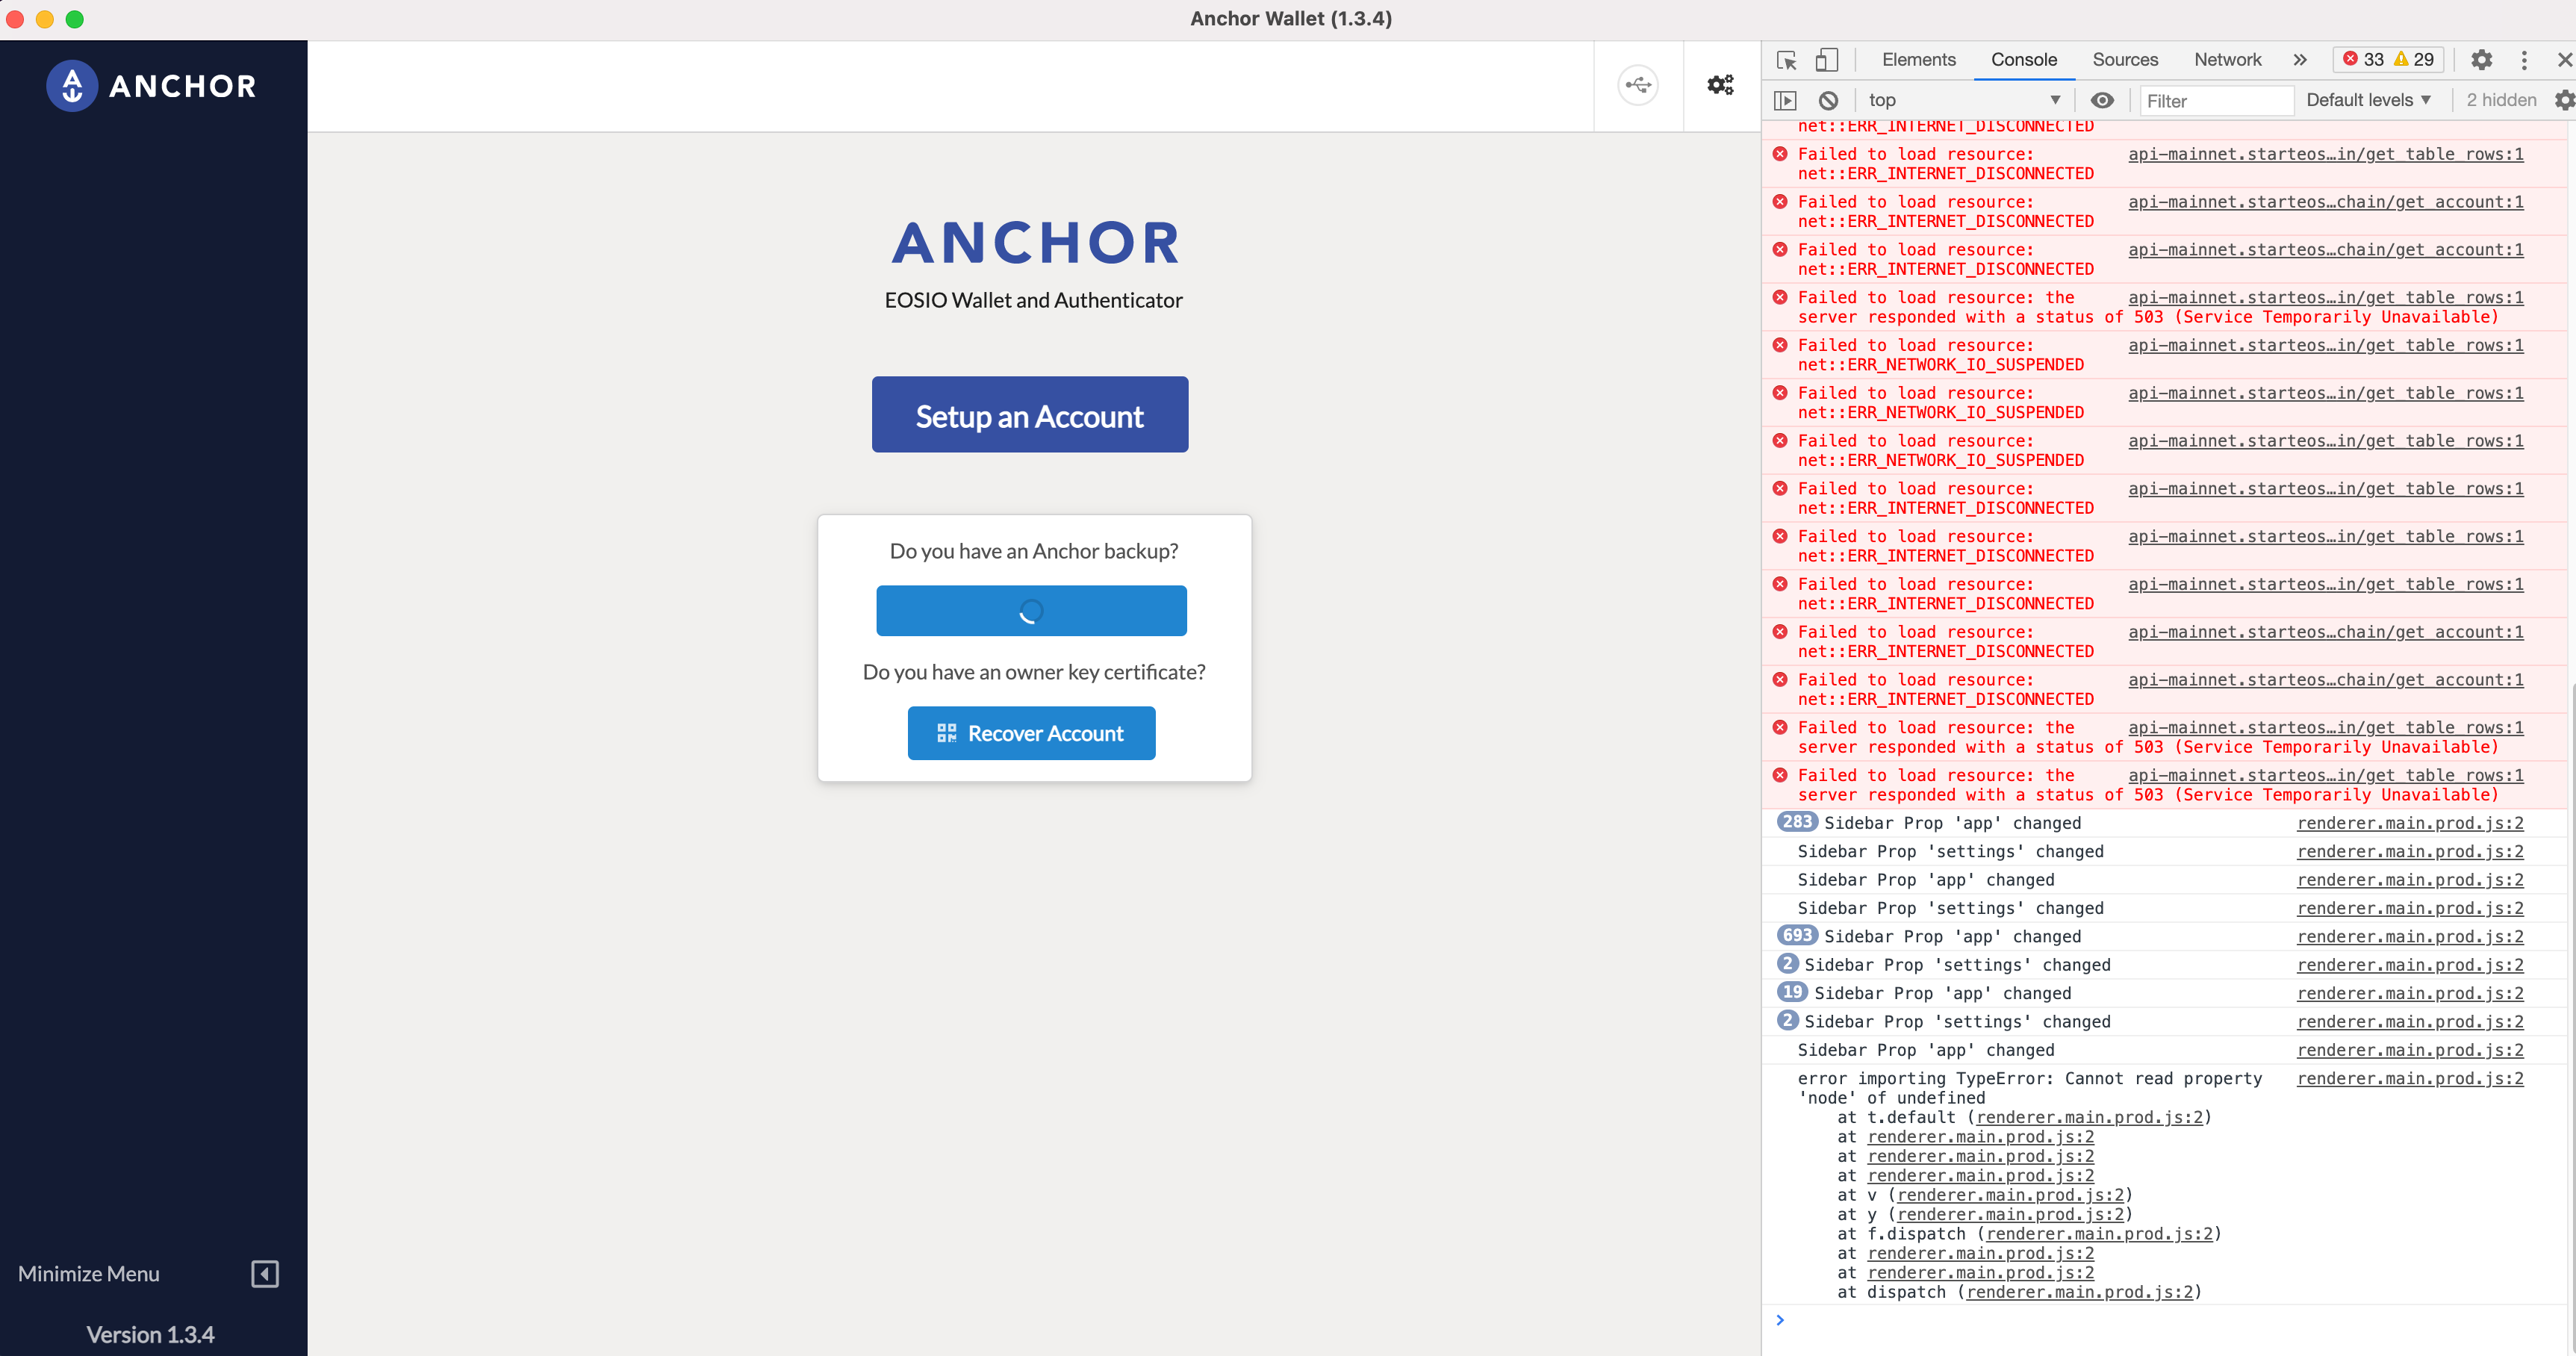Image resolution: width=2576 pixels, height=1356 pixels.
Task: Click the loading spinner button under backup question
Action: point(1031,611)
